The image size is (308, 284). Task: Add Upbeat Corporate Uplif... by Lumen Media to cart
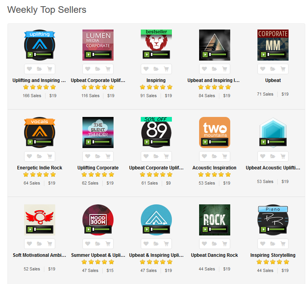pos(108,69)
